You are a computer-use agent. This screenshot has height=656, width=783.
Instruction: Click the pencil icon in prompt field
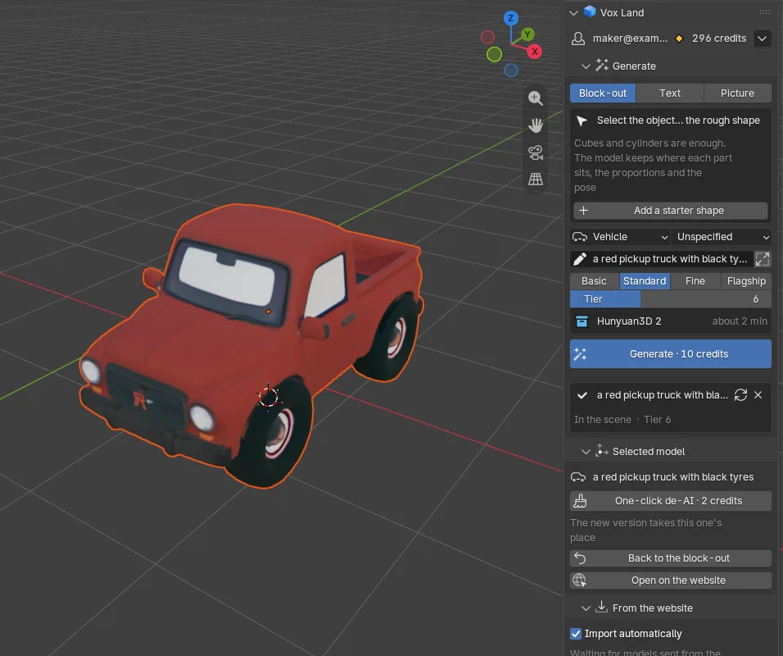pyautogui.click(x=580, y=259)
